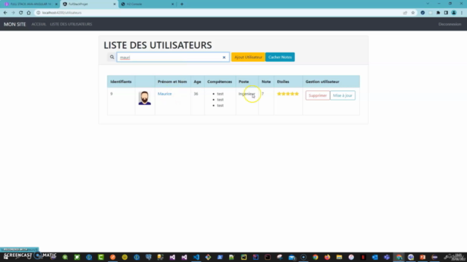Image resolution: width=467 pixels, height=262 pixels.
Task: Open the Chrome three-dot menu
Action: point(462,13)
